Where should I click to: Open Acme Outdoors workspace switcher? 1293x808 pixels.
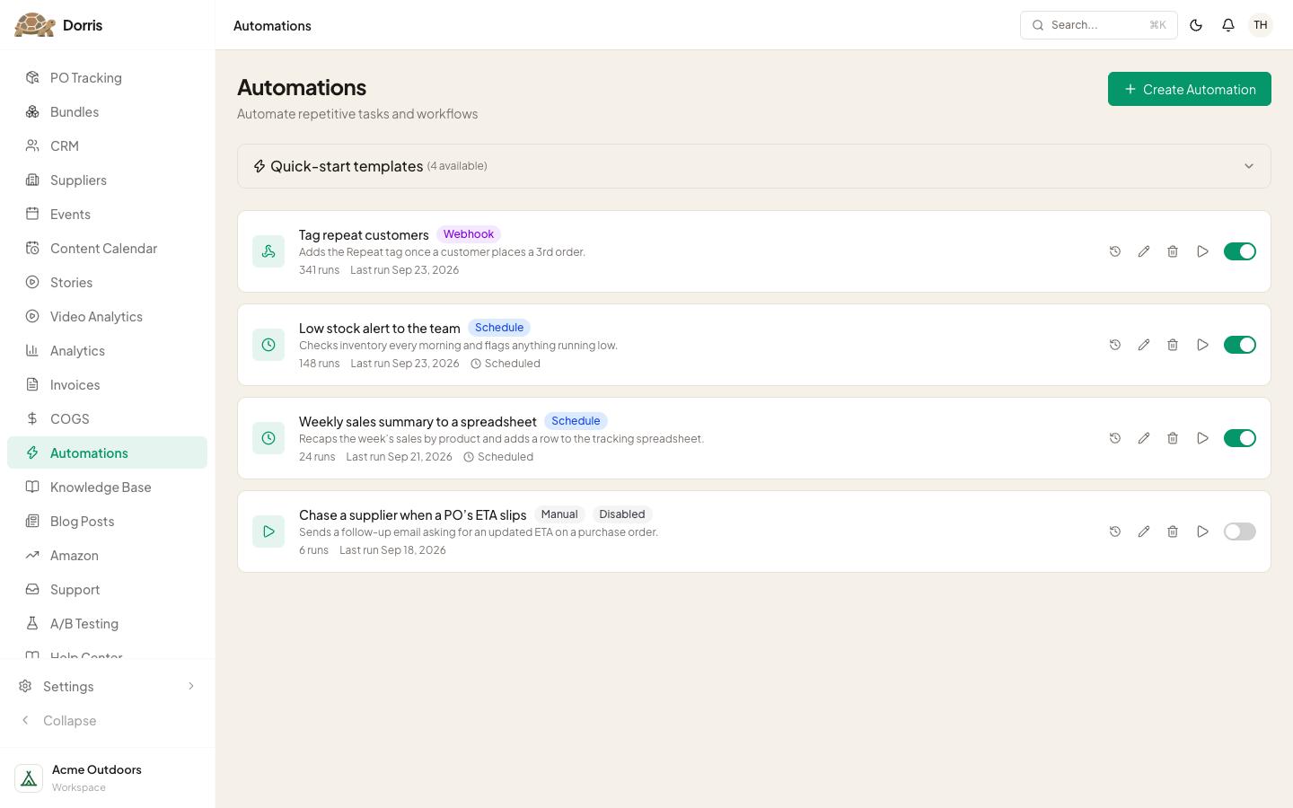[x=108, y=777]
